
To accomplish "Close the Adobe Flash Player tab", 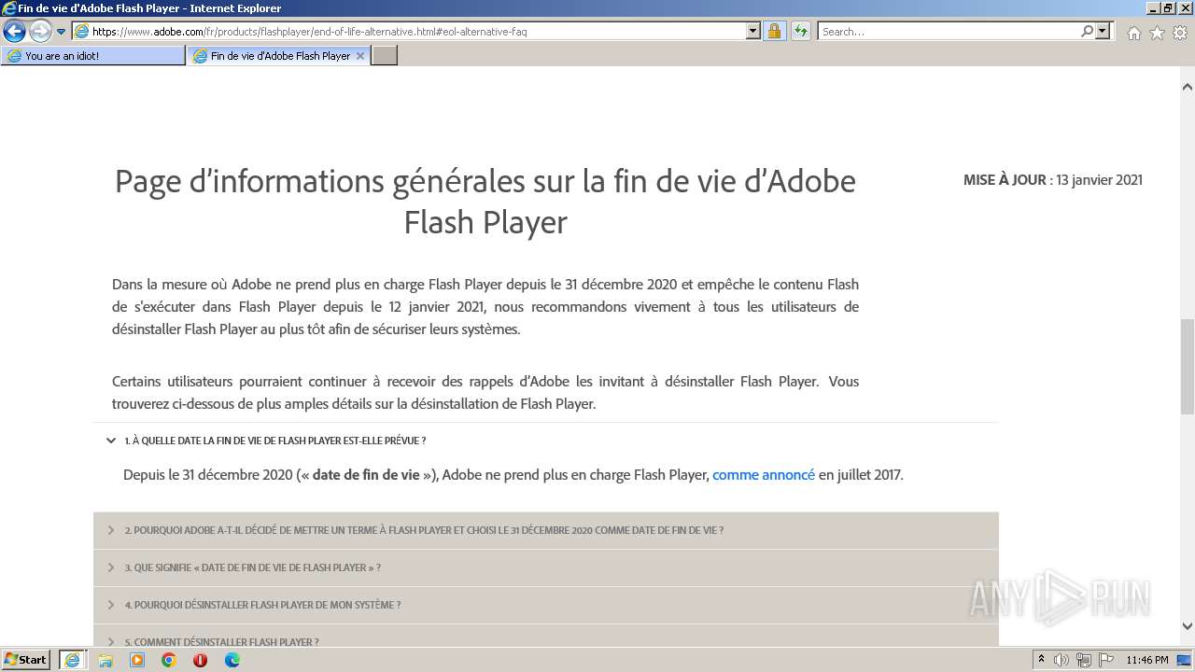I will [360, 56].
